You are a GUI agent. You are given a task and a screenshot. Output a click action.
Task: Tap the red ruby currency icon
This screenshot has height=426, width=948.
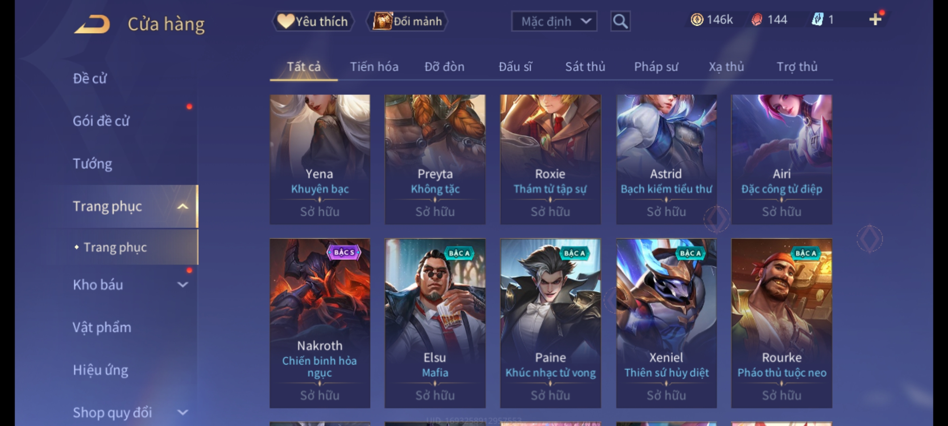(756, 19)
